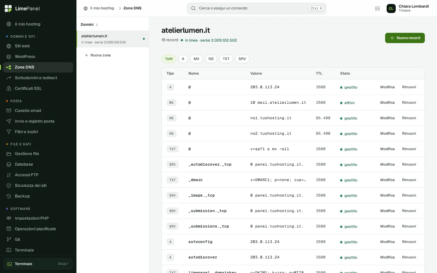Click the Sicurezza dei siti shield icon

(x=9, y=186)
